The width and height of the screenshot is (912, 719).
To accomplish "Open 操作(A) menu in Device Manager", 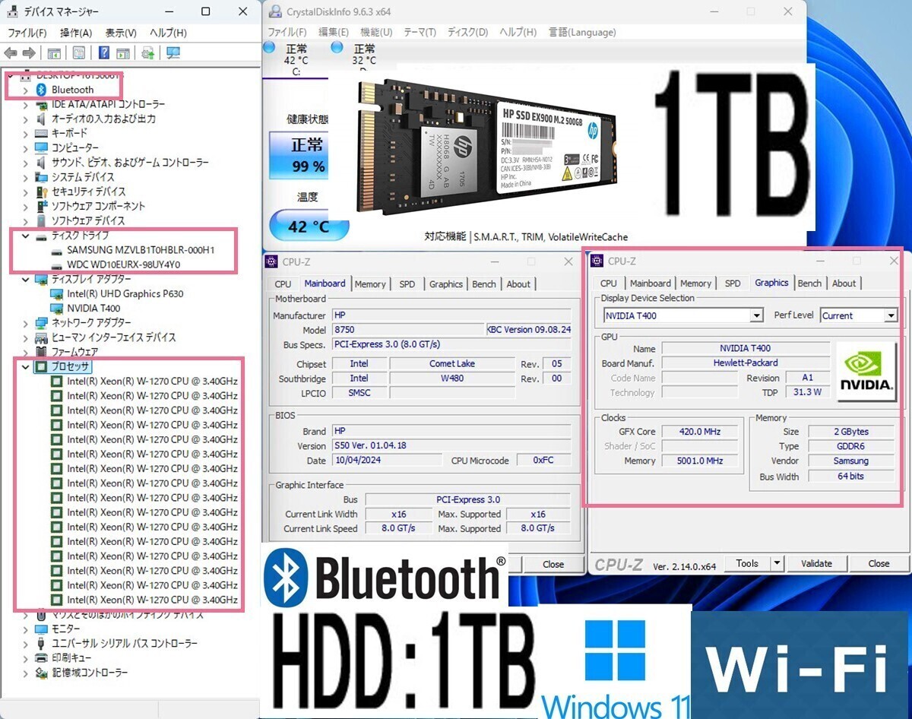I will click(x=76, y=33).
